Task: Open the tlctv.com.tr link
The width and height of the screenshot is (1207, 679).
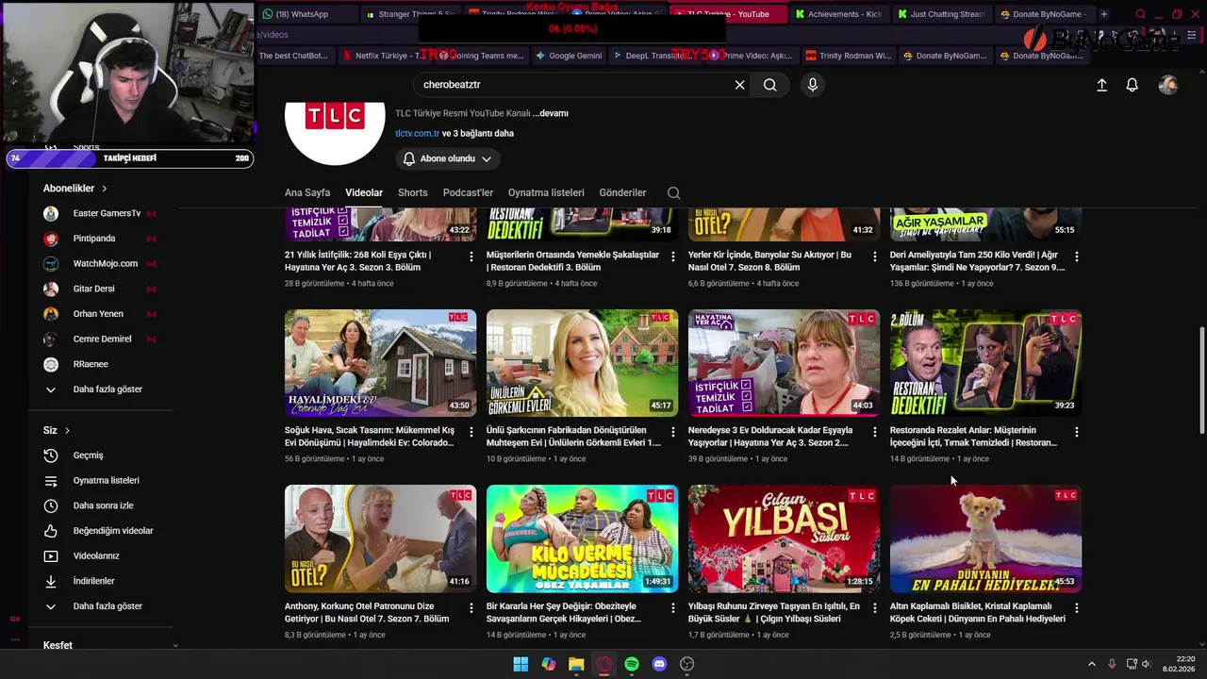Action: 417,134
